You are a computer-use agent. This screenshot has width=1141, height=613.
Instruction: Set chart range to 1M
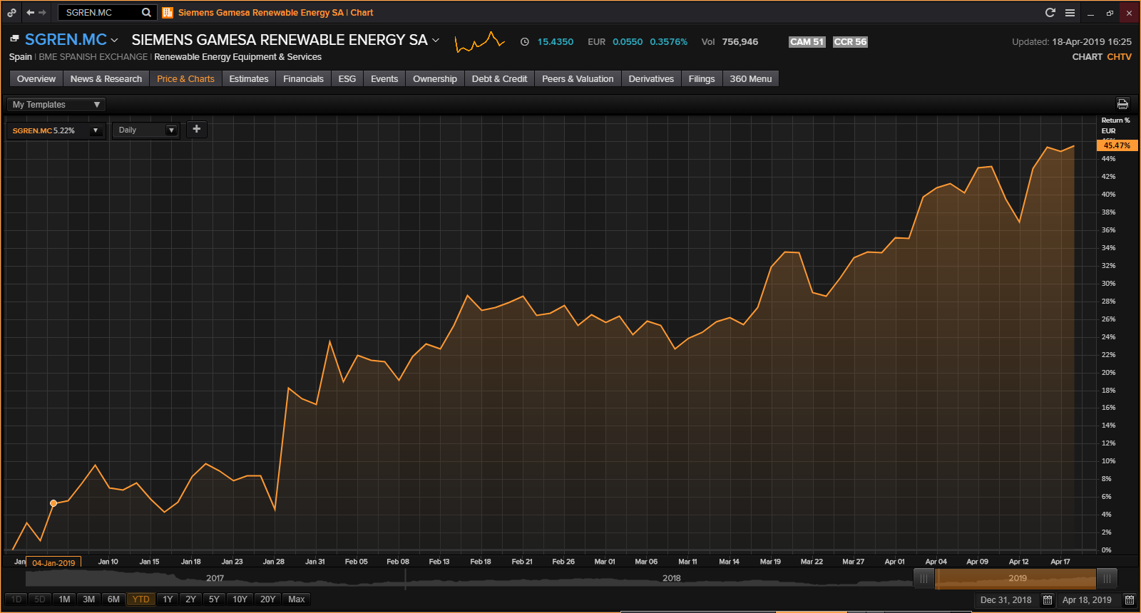tap(64, 599)
